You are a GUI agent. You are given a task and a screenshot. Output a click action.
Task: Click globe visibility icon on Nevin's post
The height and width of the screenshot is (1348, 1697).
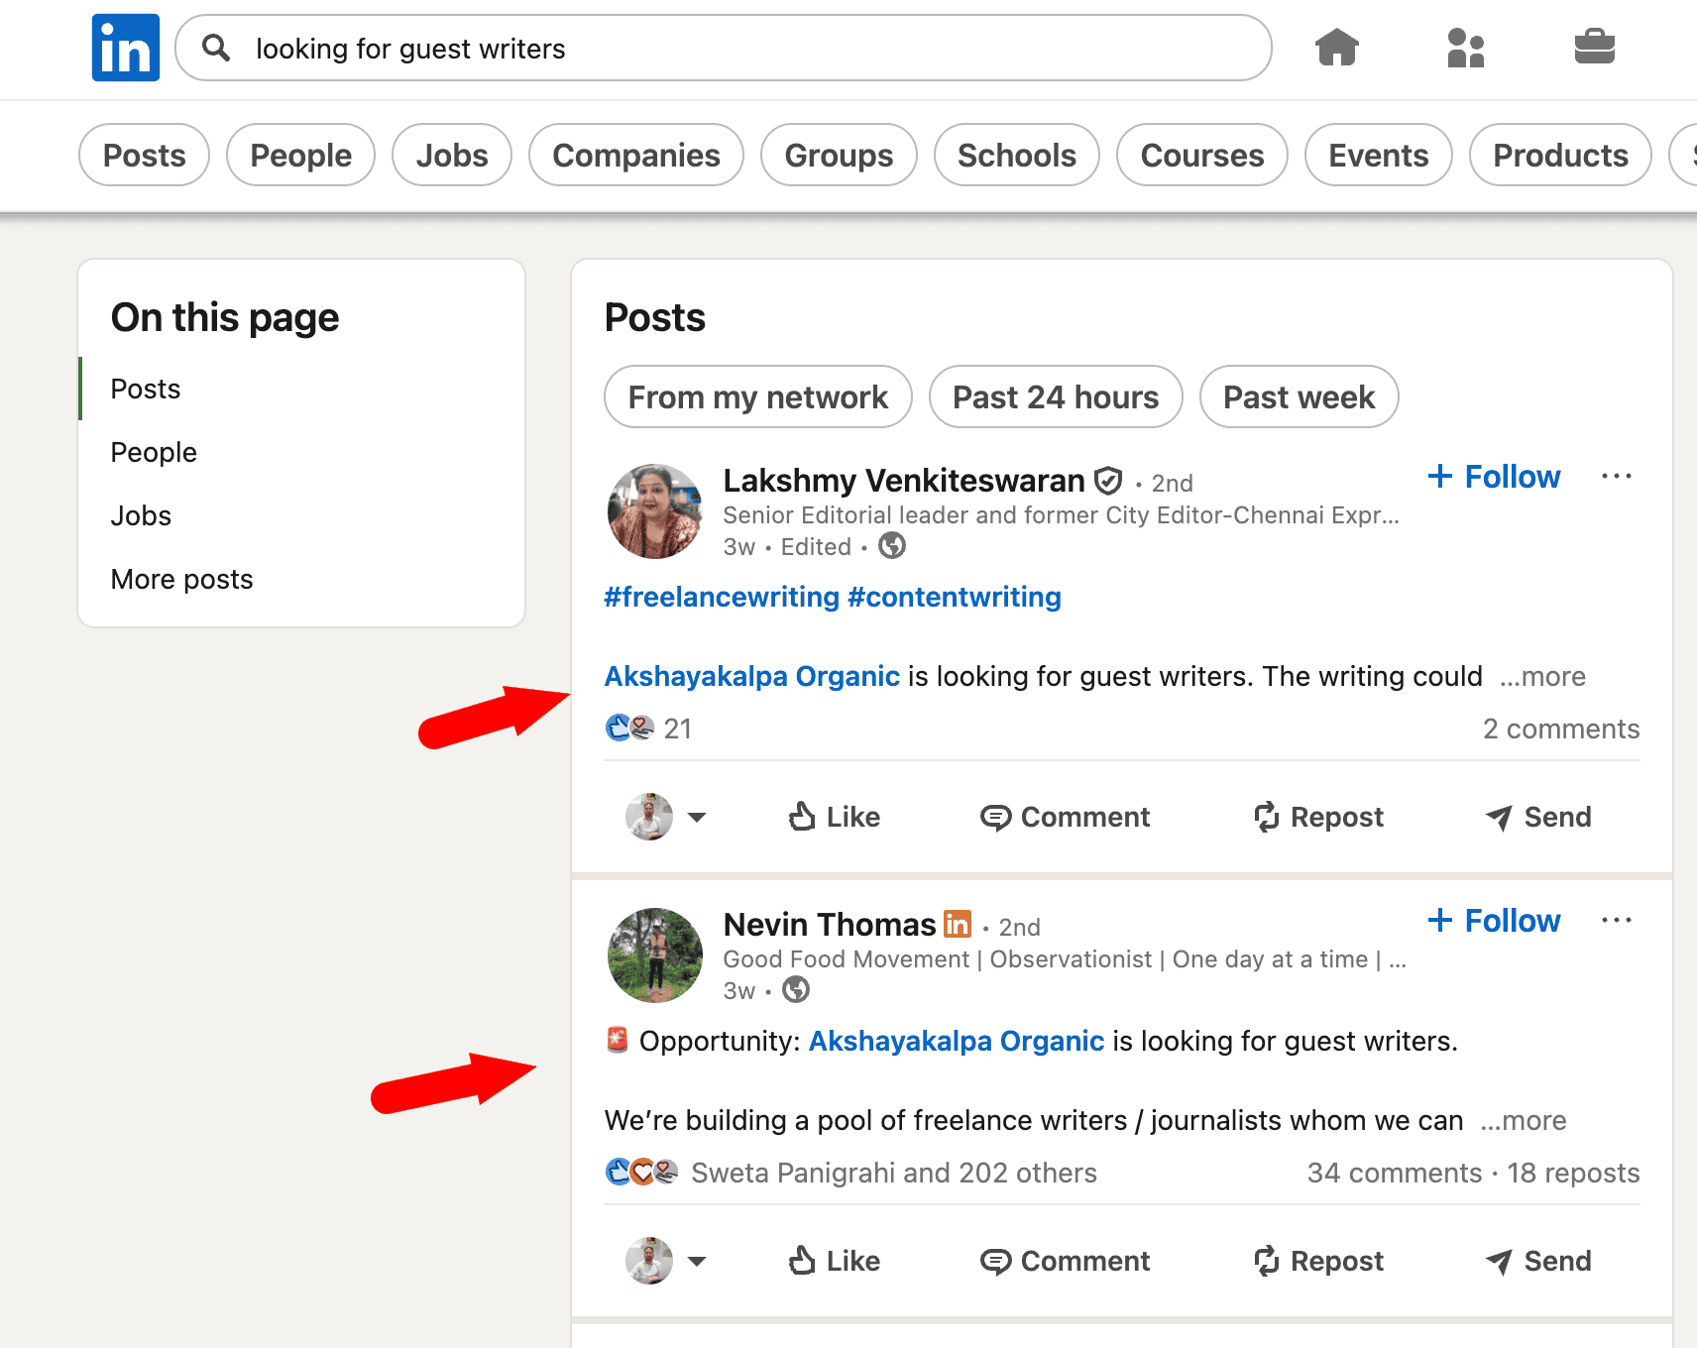click(x=796, y=990)
